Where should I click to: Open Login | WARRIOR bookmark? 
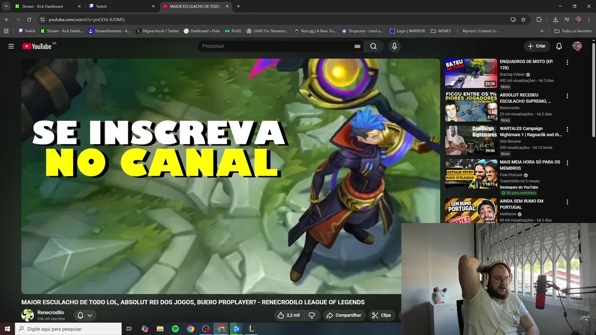[407, 31]
